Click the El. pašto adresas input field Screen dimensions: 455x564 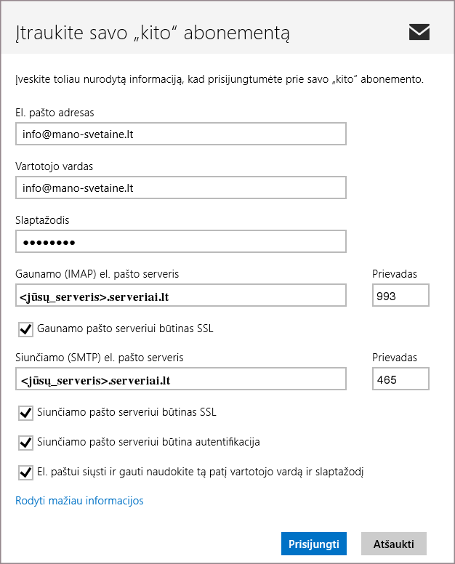(x=180, y=134)
